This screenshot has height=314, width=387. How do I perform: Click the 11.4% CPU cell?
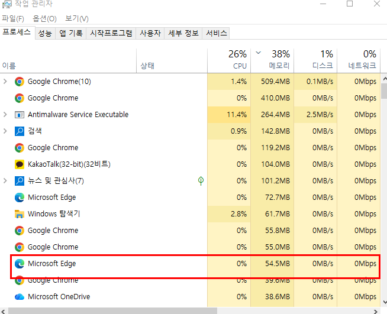coord(229,115)
